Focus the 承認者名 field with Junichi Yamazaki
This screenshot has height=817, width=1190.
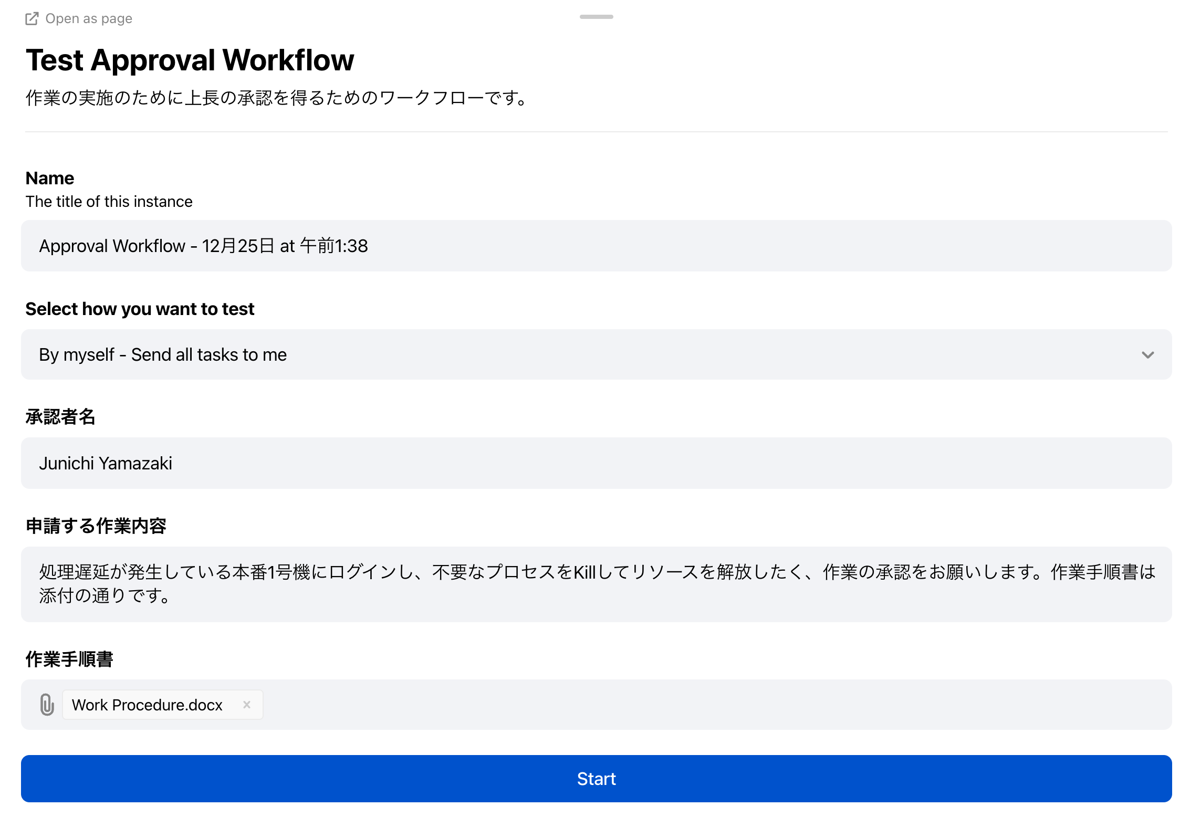pos(596,463)
